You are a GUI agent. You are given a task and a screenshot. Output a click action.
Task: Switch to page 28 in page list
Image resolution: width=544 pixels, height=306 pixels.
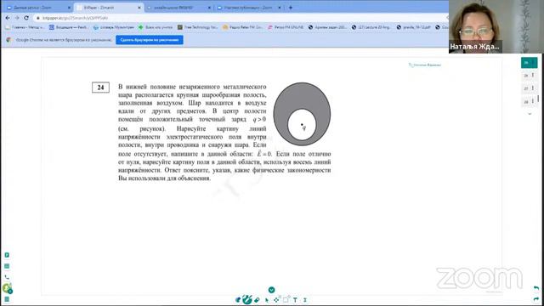click(526, 102)
